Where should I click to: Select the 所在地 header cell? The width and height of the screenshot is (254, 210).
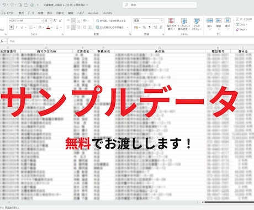point(160,51)
